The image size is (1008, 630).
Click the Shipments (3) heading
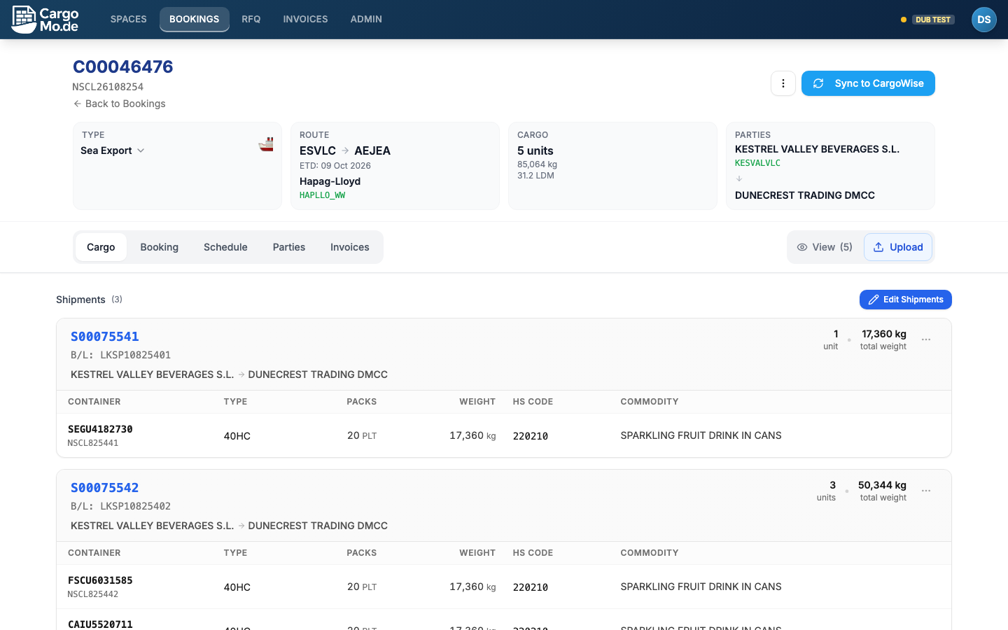coord(89,300)
